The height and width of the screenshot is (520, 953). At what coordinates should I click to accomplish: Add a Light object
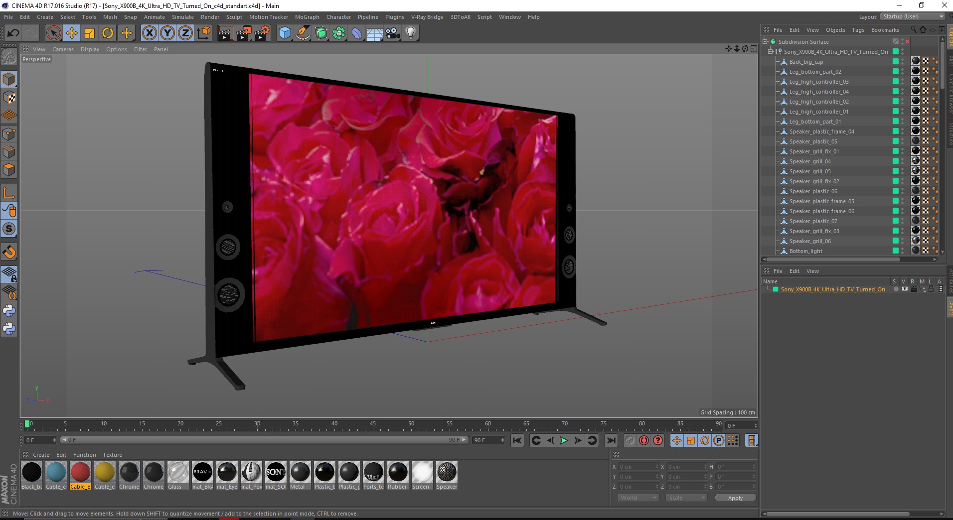pos(411,33)
